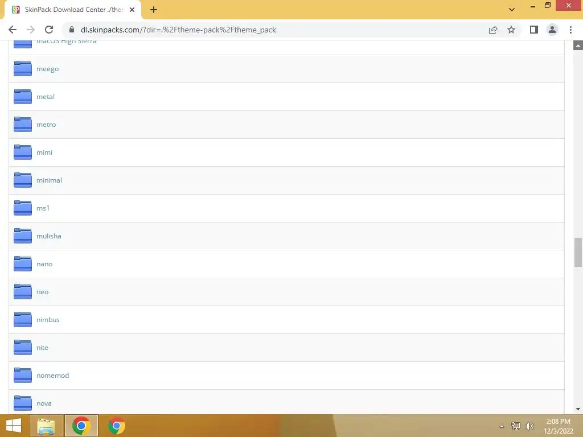Click the folder icon next to minimal
583x437 pixels.
(x=23, y=180)
